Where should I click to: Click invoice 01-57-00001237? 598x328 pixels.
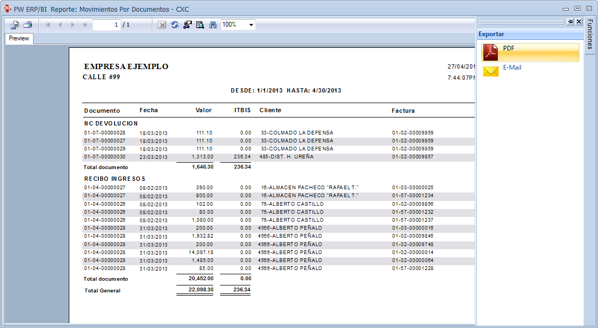tap(413, 220)
